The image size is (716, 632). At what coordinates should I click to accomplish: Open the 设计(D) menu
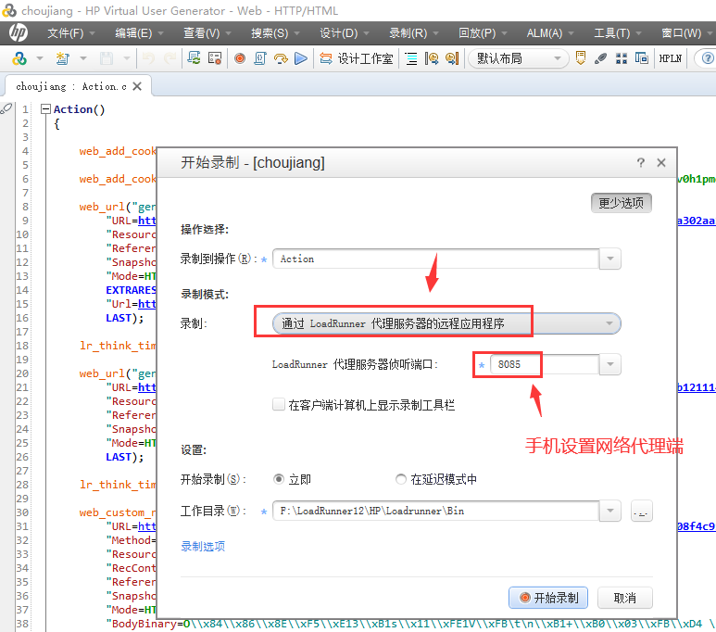coord(344,33)
